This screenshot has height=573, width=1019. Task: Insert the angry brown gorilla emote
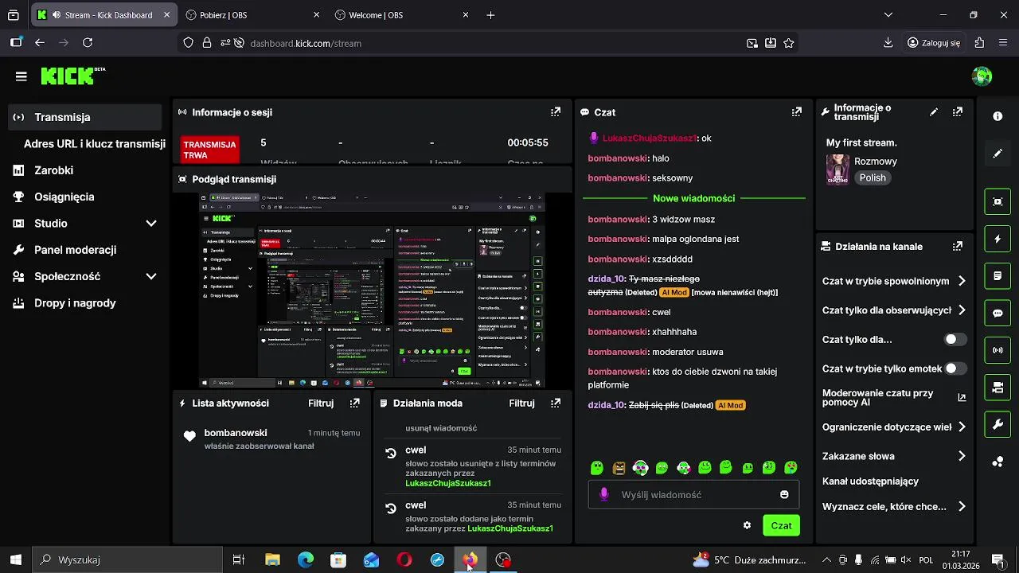click(619, 468)
